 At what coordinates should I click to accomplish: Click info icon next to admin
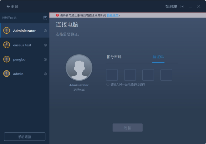tap(45, 74)
